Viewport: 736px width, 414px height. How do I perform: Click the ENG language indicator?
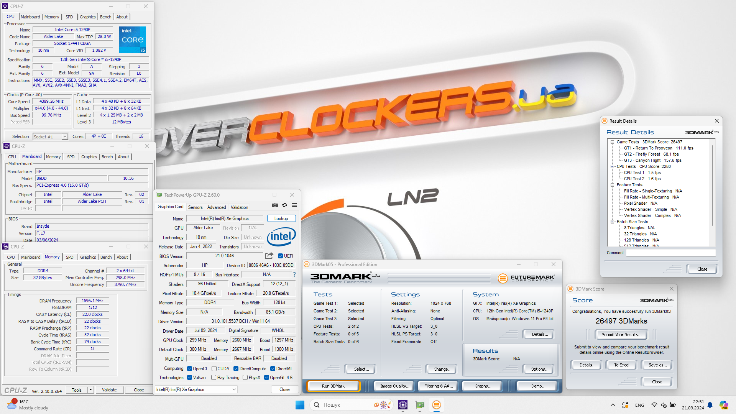coord(639,405)
